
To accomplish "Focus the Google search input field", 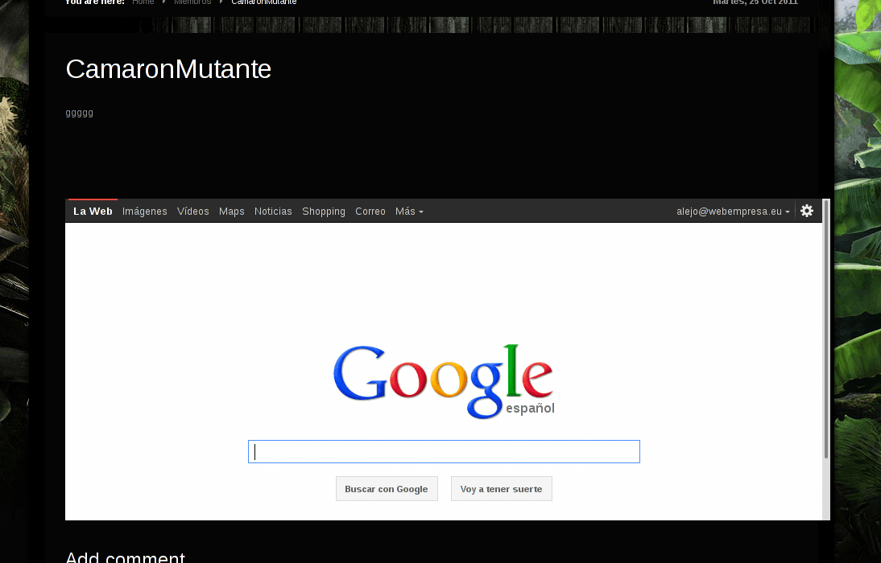I will pyautogui.click(x=444, y=452).
